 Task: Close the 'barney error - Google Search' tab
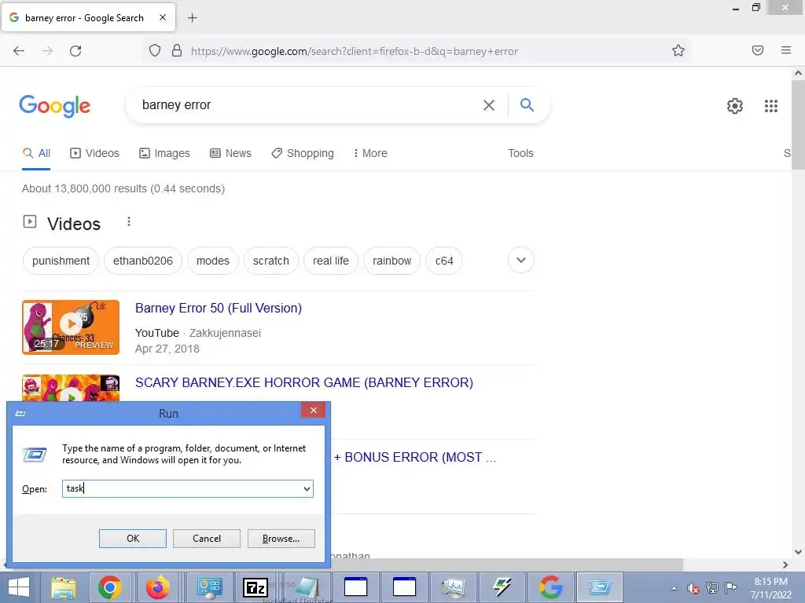pyautogui.click(x=162, y=17)
